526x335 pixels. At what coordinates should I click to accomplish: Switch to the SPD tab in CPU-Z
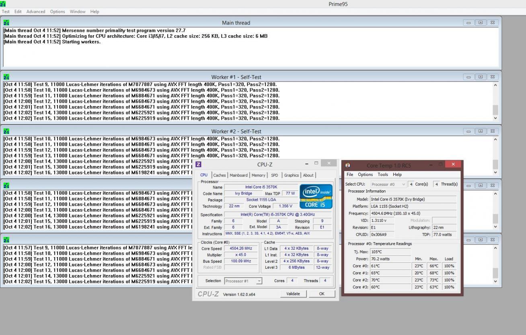point(274,175)
